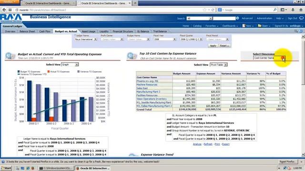Open the Ledger Name dropdown
The width and height of the screenshot is (305, 171).
coord(95,39)
